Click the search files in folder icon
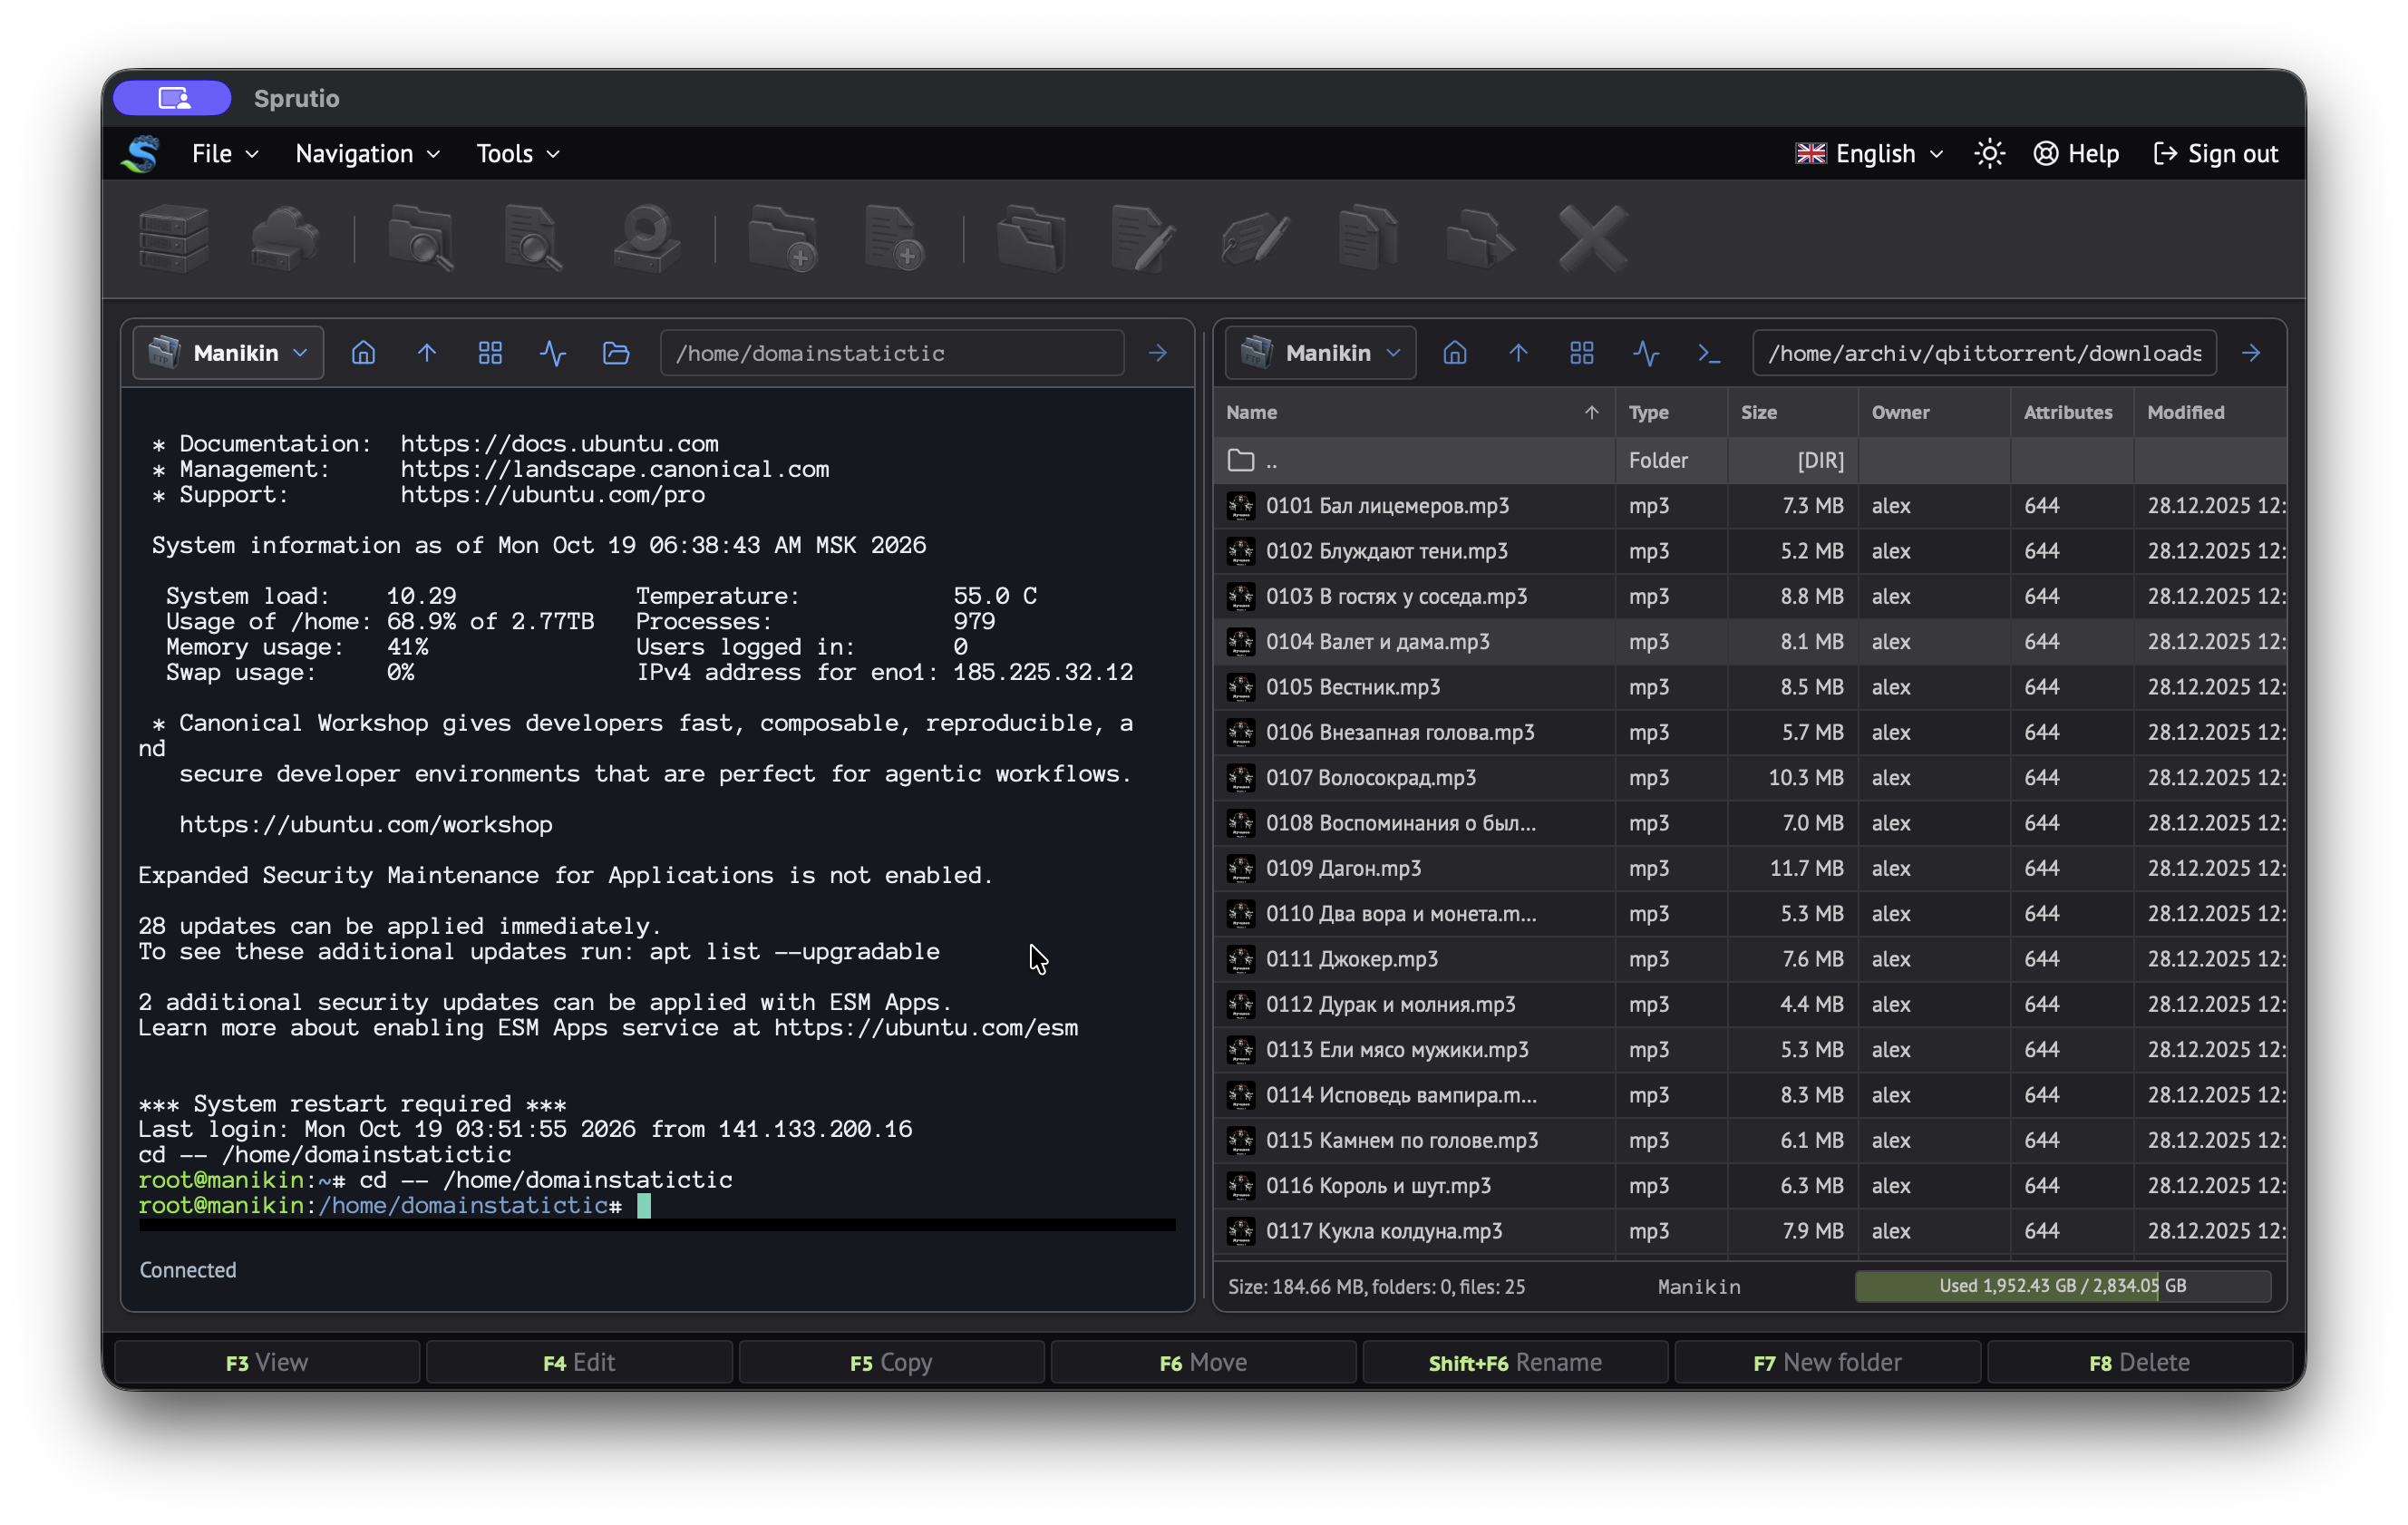The width and height of the screenshot is (2408, 1525). pyautogui.click(x=421, y=239)
